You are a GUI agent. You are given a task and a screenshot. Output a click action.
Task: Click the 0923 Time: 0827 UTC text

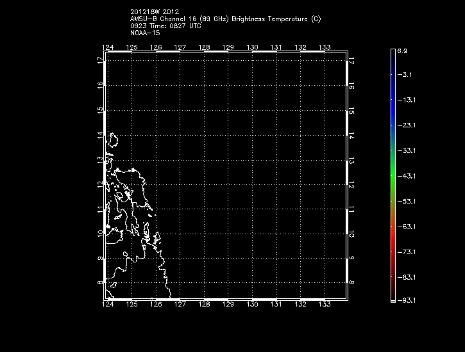[x=165, y=27]
